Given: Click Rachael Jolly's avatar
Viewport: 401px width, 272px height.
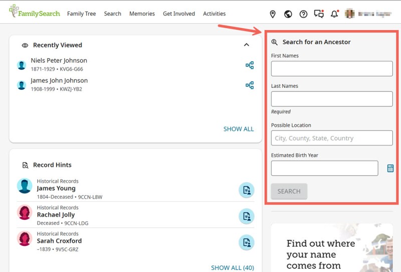Looking at the screenshot, I should coord(25,212).
